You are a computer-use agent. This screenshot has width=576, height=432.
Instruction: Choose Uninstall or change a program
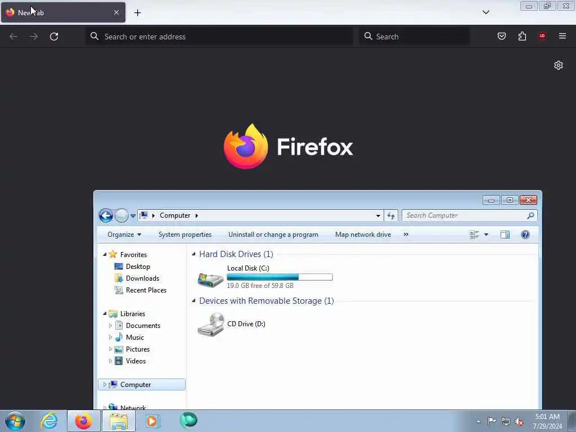[x=273, y=235]
